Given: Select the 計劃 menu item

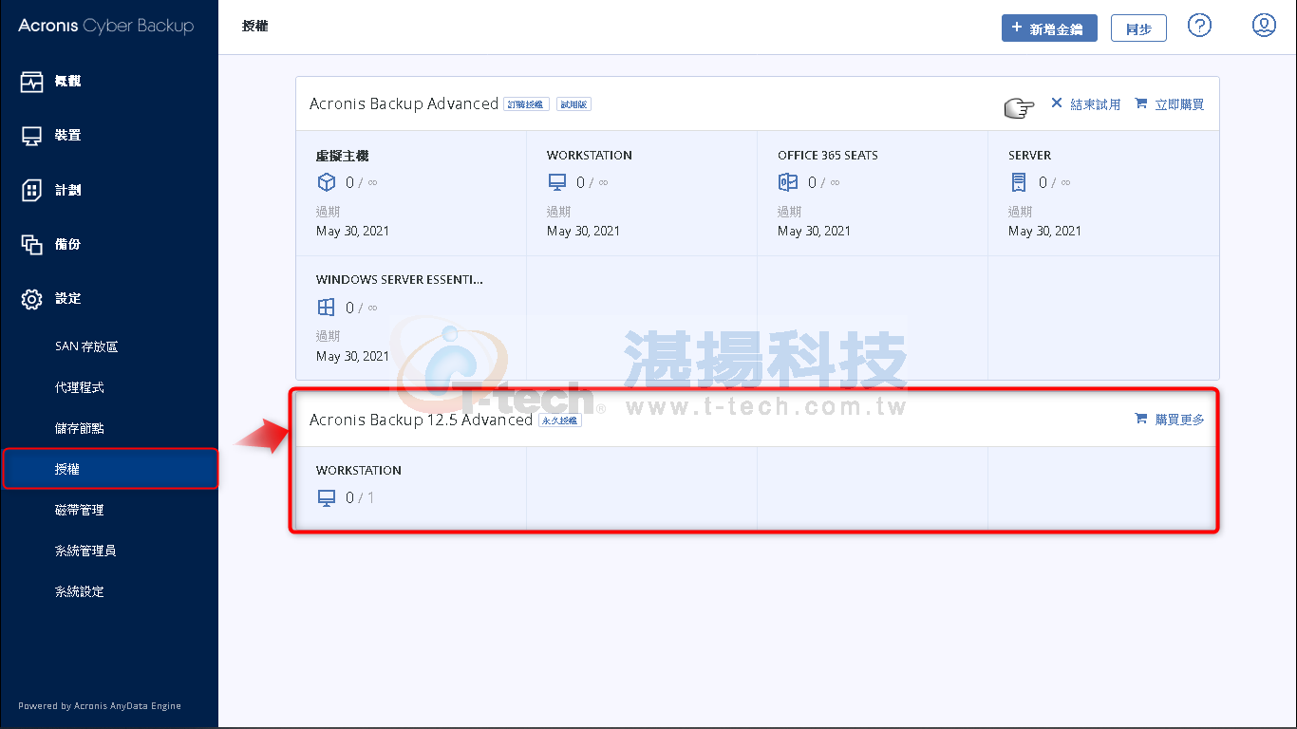Looking at the screenshot, I should [x=67, y=190].
